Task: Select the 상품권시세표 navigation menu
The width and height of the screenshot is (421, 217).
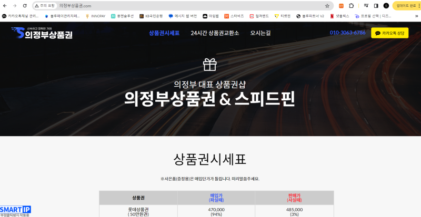Action: click(164, 33)
